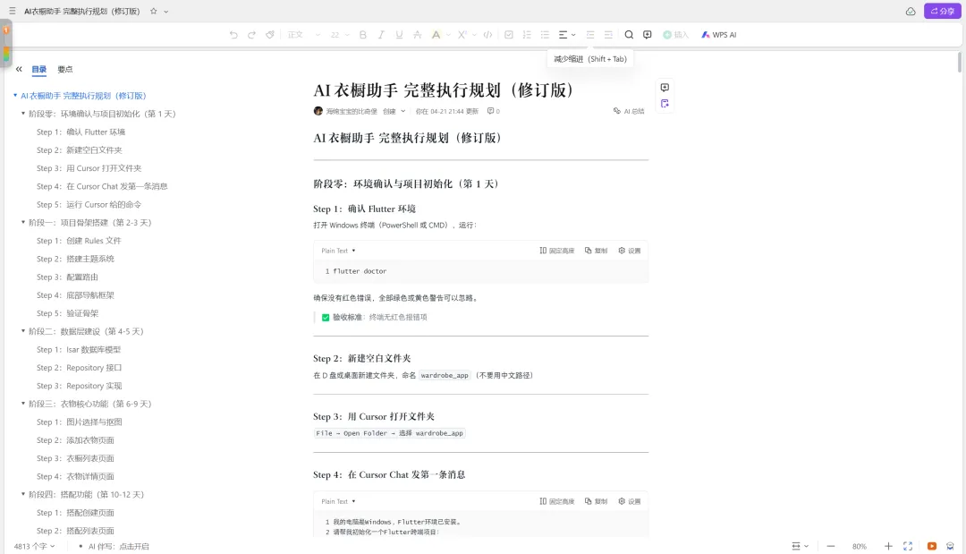Viewport: 966px width, 554px height.
Task: Undo the last action
Action: click(233, 35)
